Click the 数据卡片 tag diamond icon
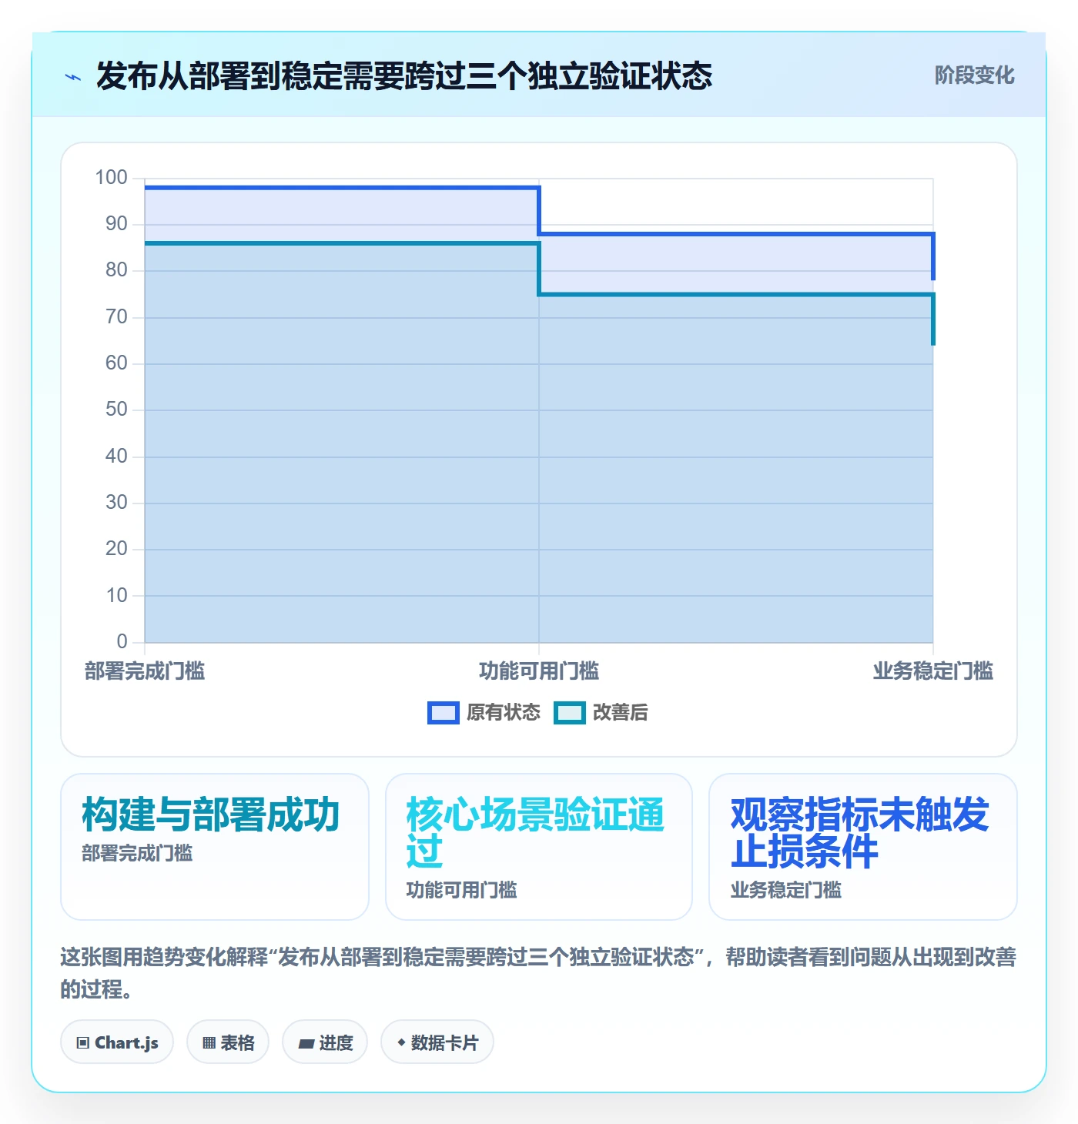The height and width of the screenshot is (1124, 1078). click(x=401, y=1042)
